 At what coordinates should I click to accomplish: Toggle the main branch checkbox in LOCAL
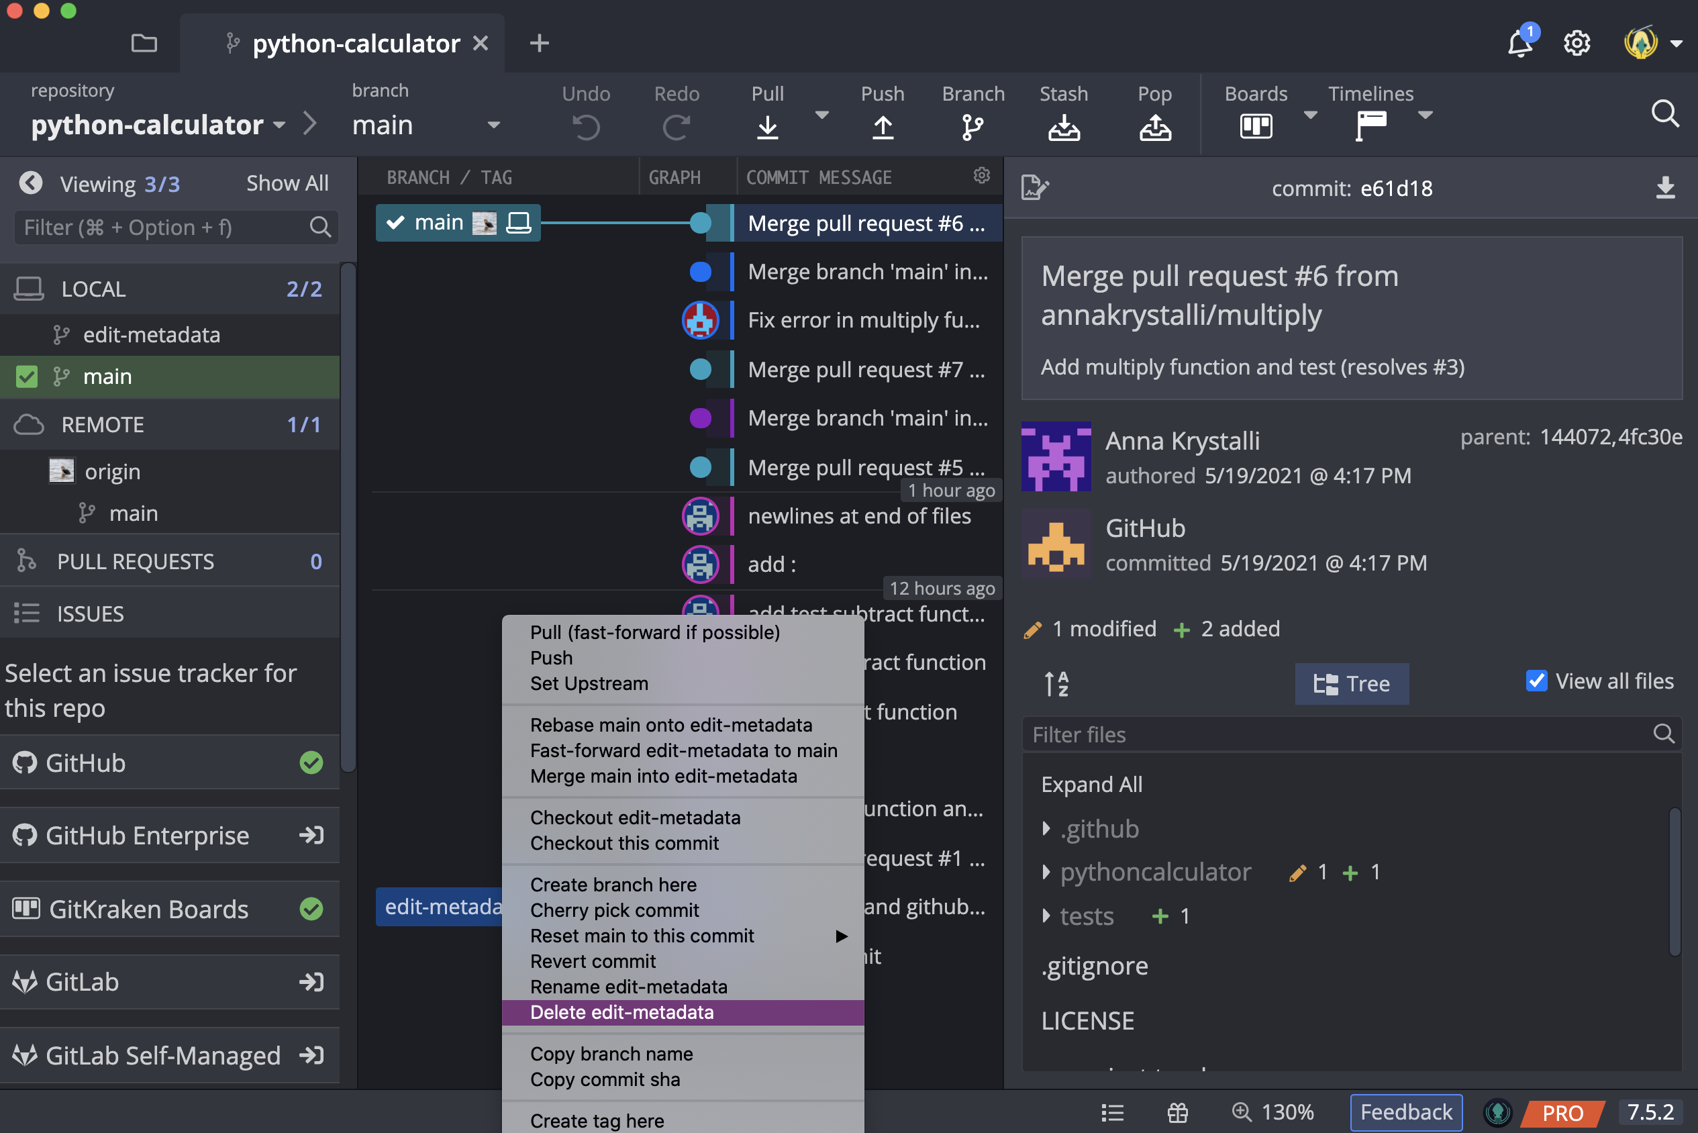[27, 377]
